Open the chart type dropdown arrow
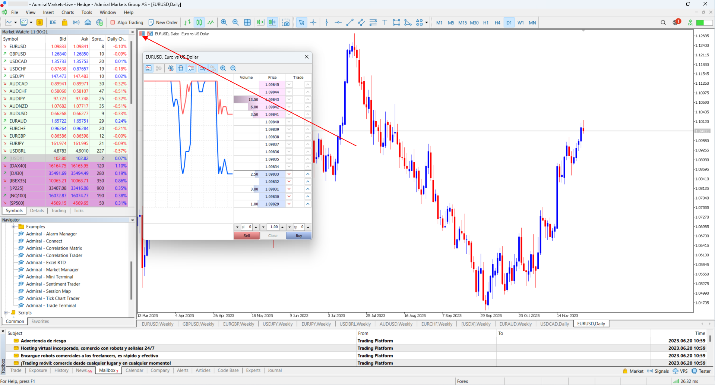715x385 pixels. coord(15,22)
